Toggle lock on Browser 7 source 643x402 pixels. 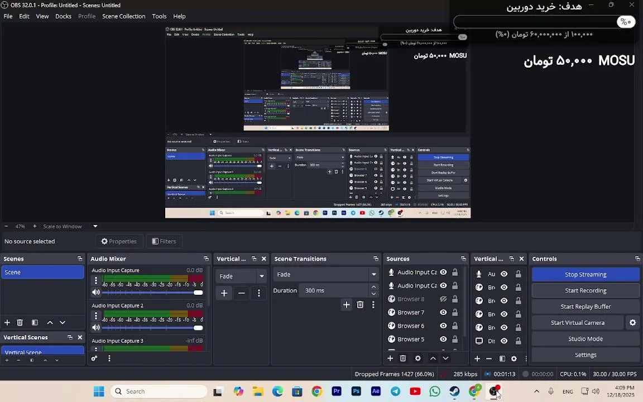tap(455, 312)
